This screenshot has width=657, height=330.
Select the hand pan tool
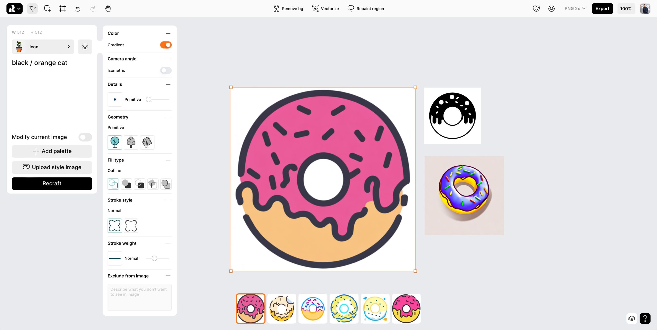(x=108, y=9)
